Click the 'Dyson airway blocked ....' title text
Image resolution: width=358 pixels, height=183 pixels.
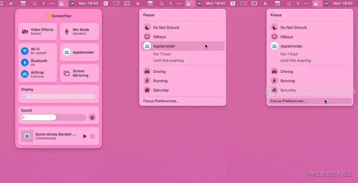point(56,134)
